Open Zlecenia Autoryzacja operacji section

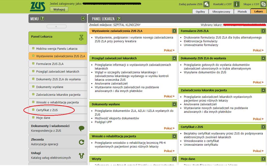click(58, 142)
